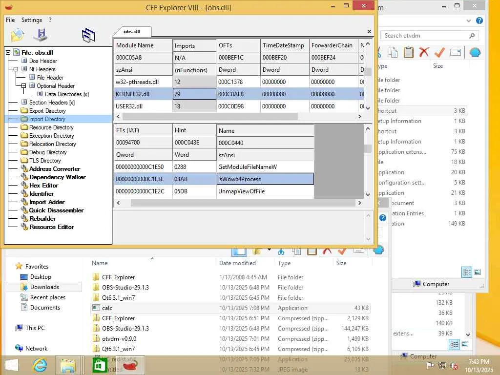Select Desktop in Explorer Favorites
The image size is (500, 375).
(x=41, y=277)
